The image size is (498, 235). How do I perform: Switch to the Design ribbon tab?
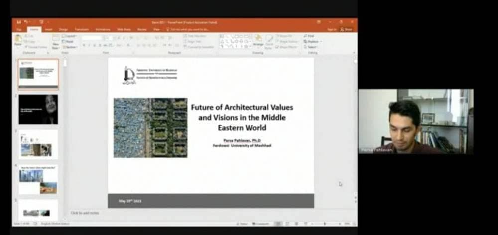(63, 29)
